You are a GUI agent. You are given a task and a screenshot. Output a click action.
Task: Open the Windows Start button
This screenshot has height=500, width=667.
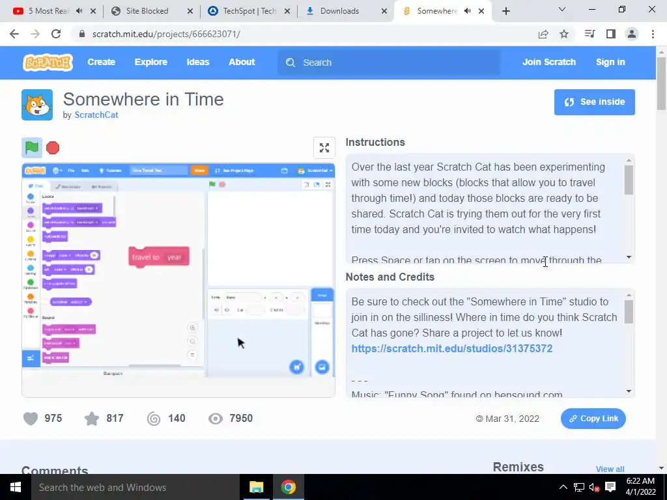16,487
